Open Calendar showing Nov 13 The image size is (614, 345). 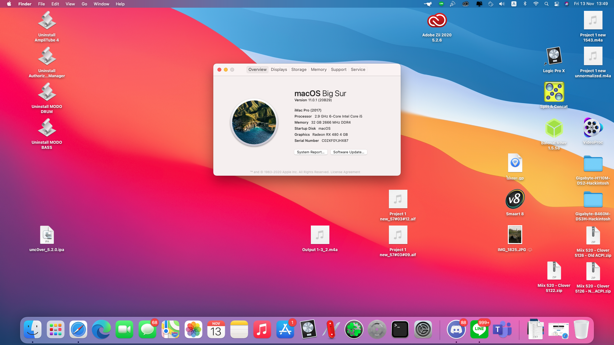click(216, 329)
